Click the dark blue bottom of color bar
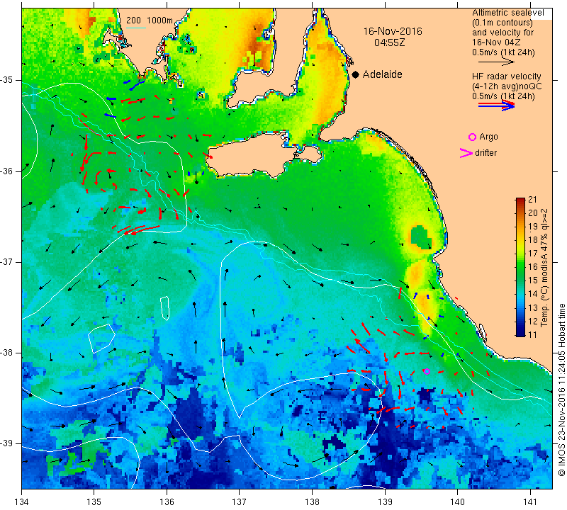The width and height of the screenshot is (567, 510). (x=520, y=333)
